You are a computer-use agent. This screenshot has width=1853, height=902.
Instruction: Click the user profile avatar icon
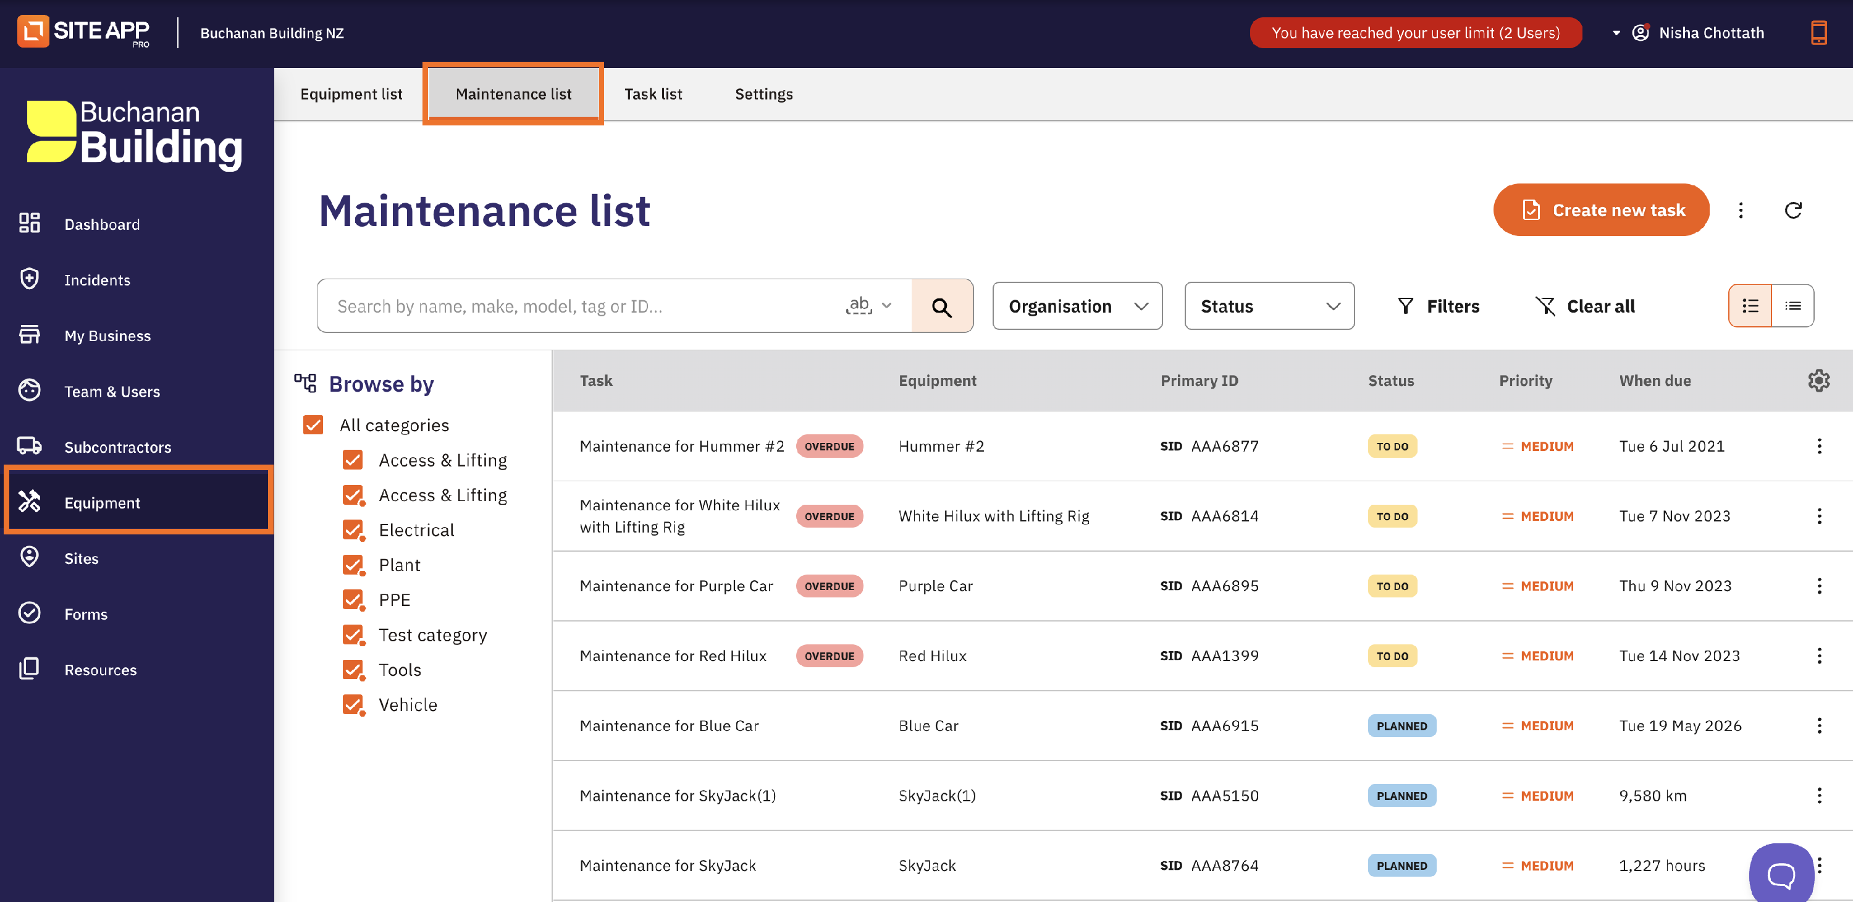[x=1640, y=32]
